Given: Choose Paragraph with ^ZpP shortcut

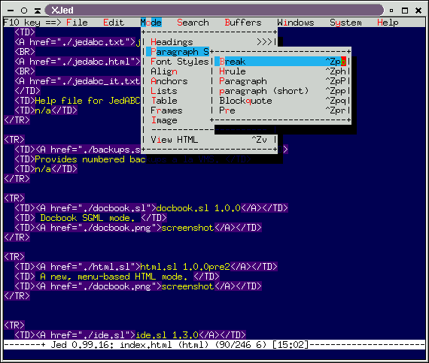Looking at the screenshot, I should [281, 81].
